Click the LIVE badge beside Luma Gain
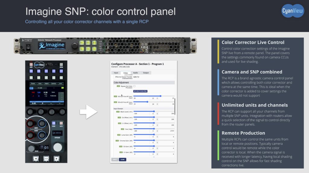Image resolution: width=309 pixels, height=173 pixels. click(x=119, y=135)
